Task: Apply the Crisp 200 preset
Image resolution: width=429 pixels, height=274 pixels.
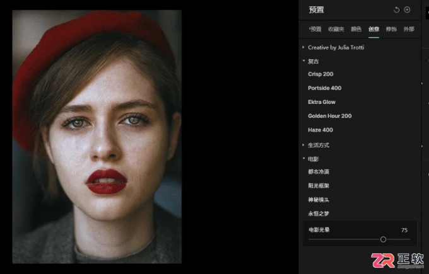Action: 320,74
